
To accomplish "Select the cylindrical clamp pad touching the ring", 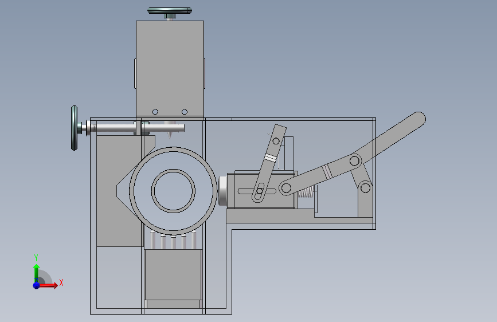I will [x=223, y=191].
